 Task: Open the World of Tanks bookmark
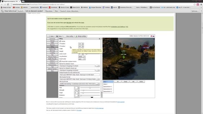(x=64, y=8)
